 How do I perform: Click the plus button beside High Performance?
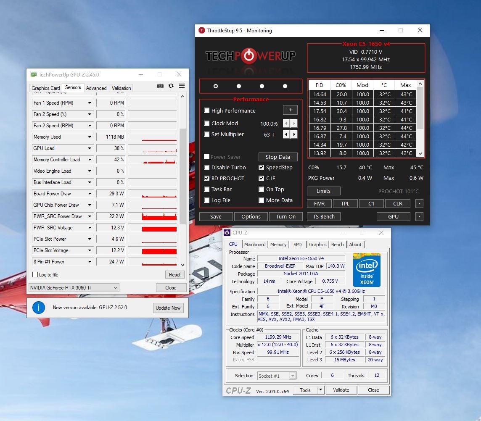coord(290,110)
